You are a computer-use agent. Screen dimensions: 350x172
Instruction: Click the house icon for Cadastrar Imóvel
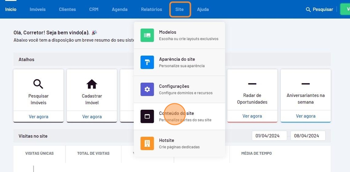click(92, 84)
